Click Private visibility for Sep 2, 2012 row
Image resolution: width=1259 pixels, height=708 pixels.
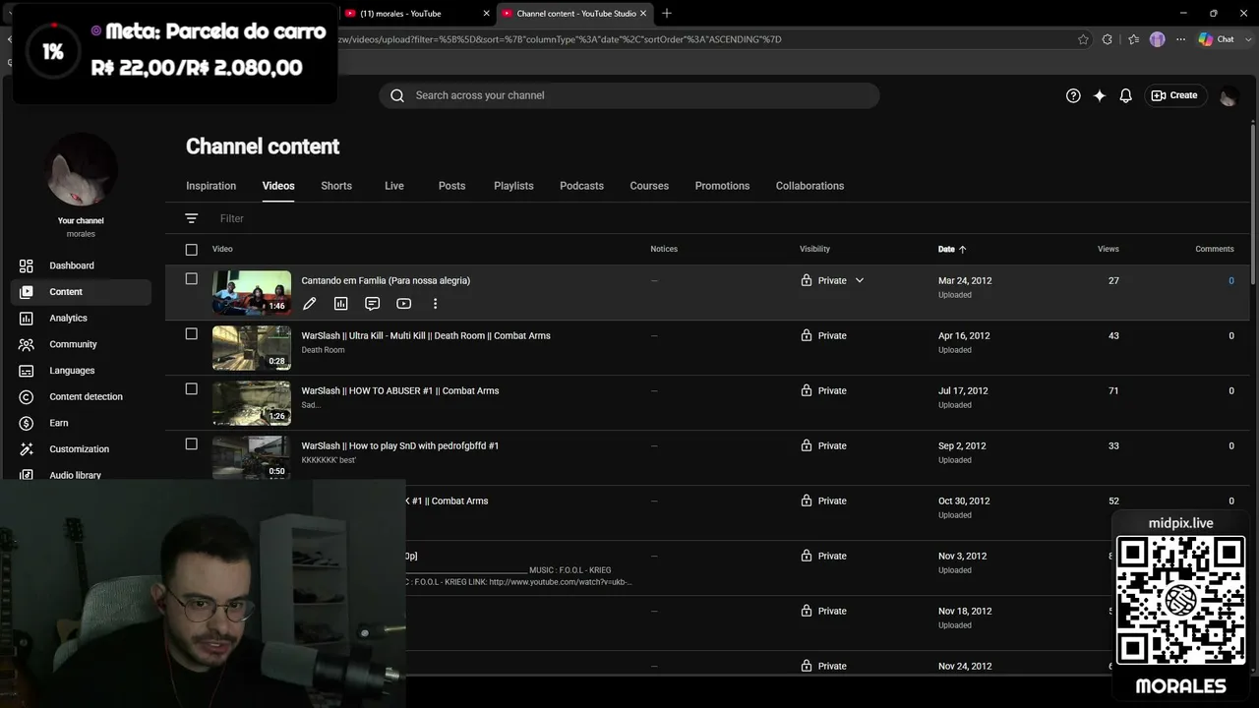click(823, 445)
